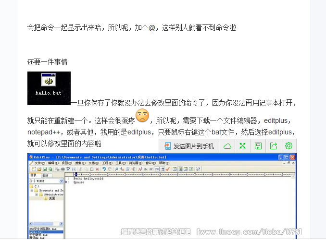
Task: Click the share image icon
Action: (x=274, y=146)
